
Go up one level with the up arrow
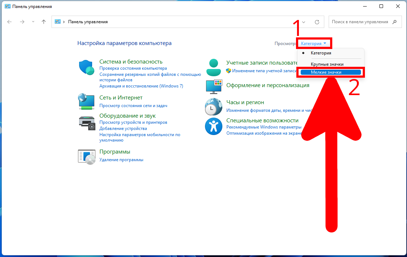click(x=44, y=22)
